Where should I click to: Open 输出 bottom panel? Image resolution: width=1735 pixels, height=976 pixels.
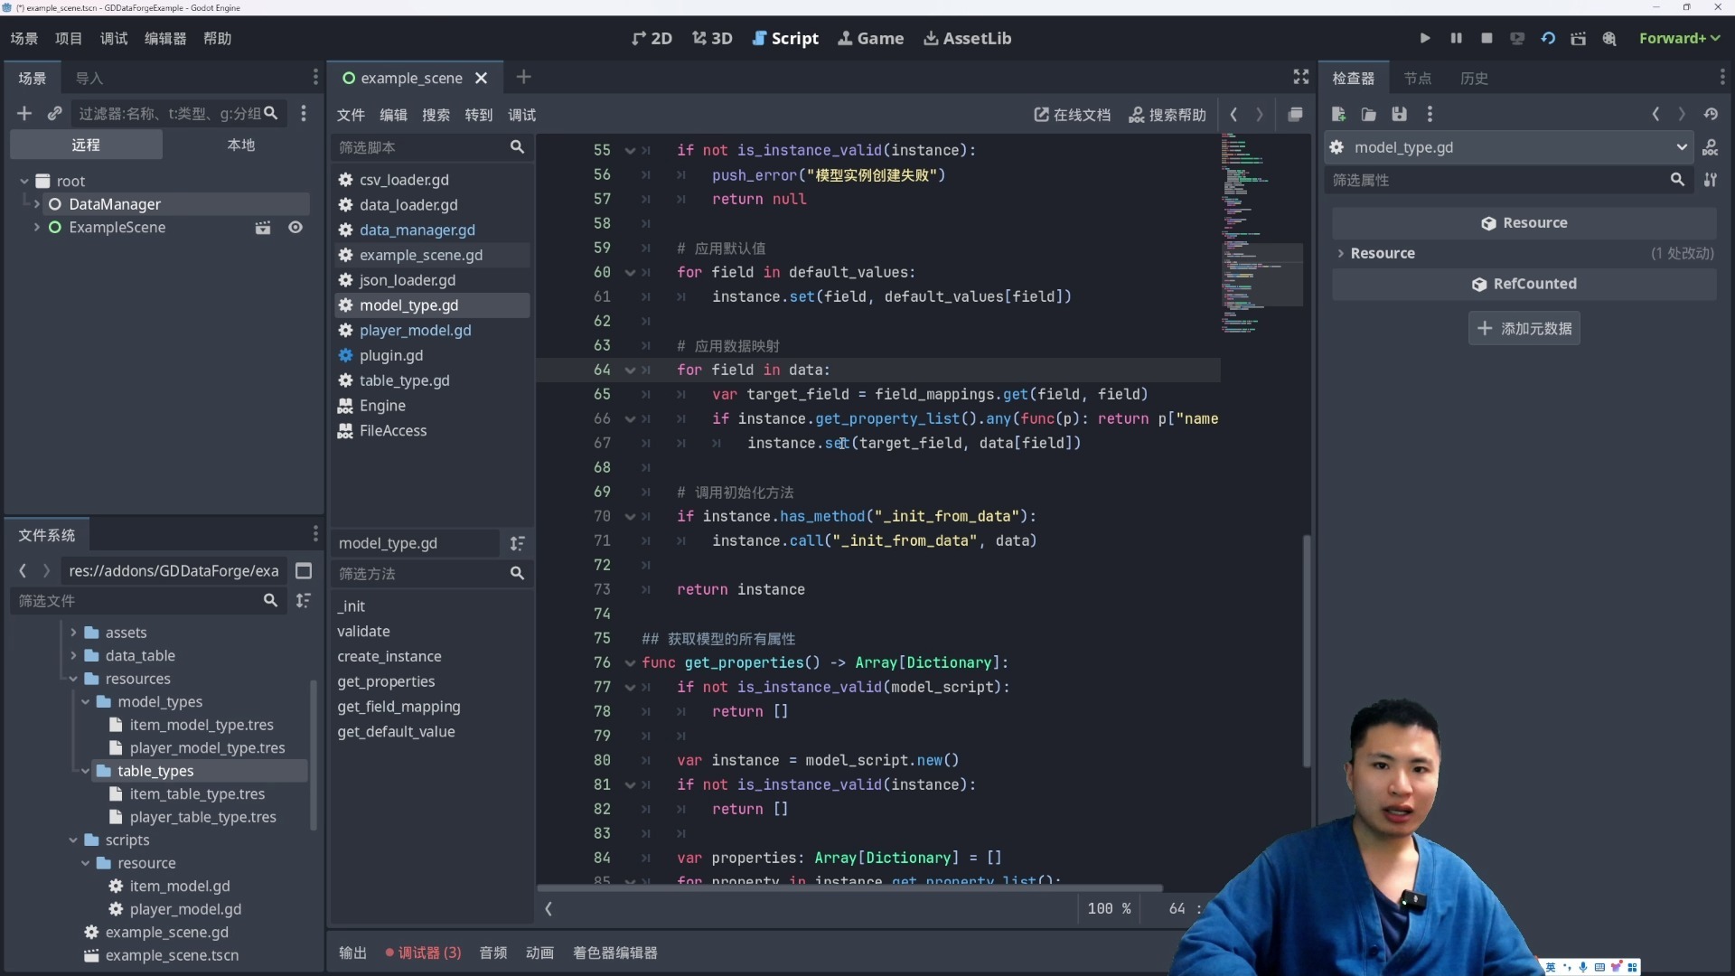[x=352, y=953]
